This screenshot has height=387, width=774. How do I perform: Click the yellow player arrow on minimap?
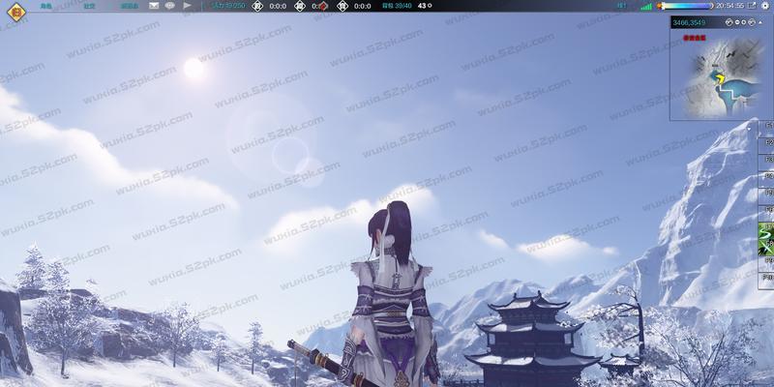click(720, 78)
